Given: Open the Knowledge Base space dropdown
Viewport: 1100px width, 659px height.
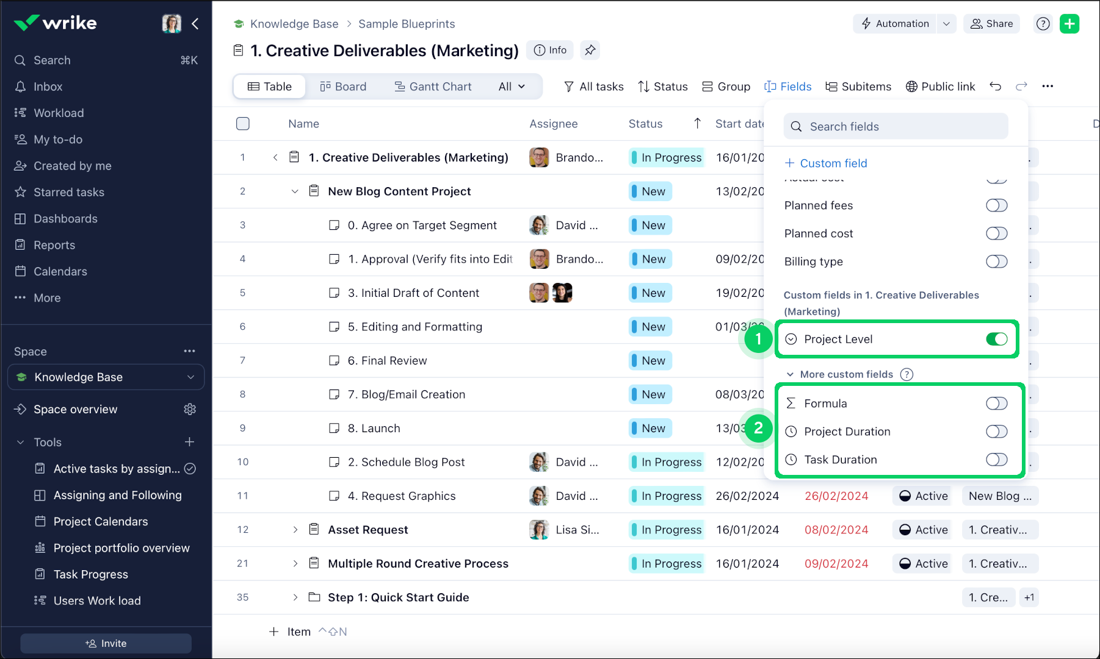Looking at the screenshot, I should pyautogui.click(x=190, y=377).
